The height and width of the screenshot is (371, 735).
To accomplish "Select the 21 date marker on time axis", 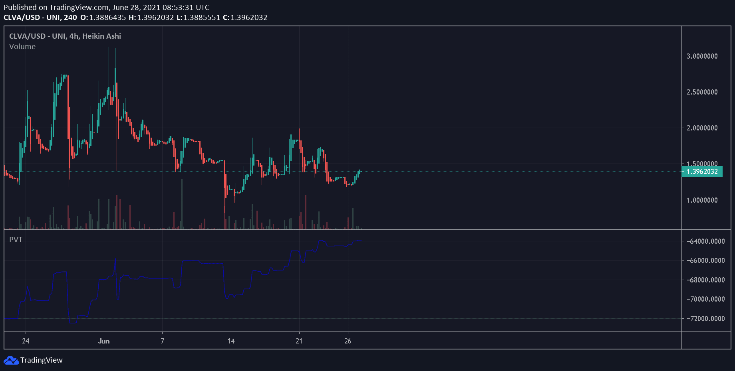I will 299,341.
